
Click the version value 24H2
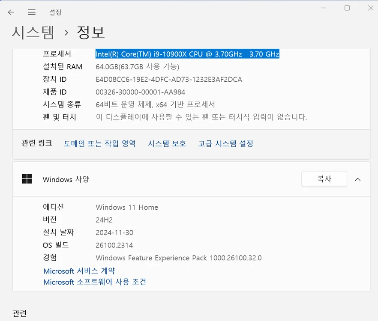tap(104, 220)
